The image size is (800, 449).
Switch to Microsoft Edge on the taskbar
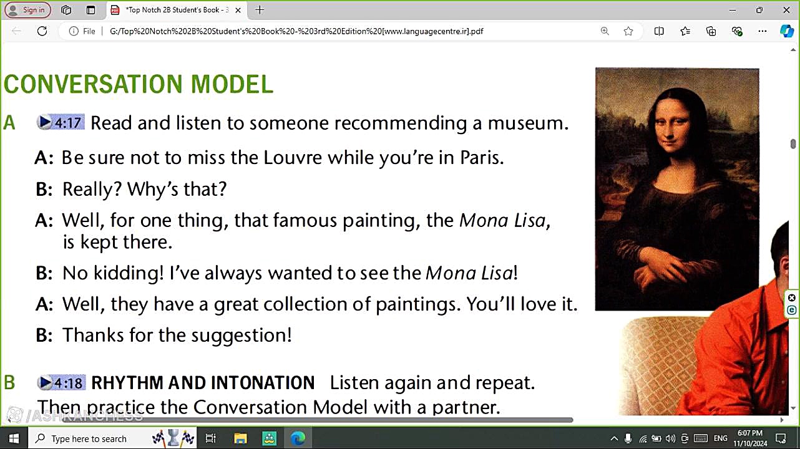tap(298, 438)
